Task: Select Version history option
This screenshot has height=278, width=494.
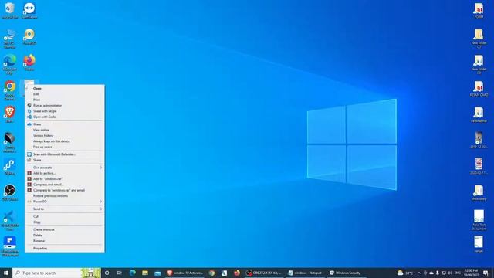Action: (x=65, y=136)
